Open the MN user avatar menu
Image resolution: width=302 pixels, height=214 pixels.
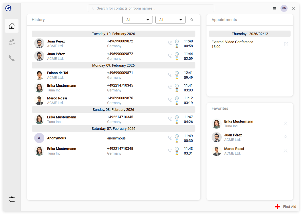284,8
